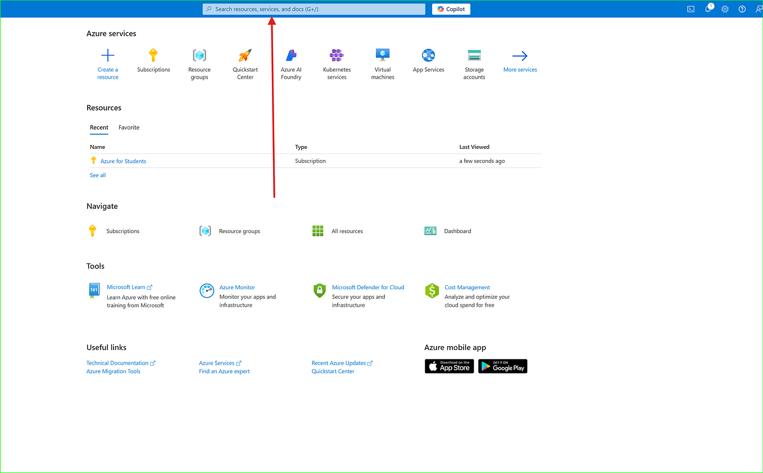This screenshot has height=473, width=763.
Task: Open Cloud Shell from the top bar
Action: point(690,8)
